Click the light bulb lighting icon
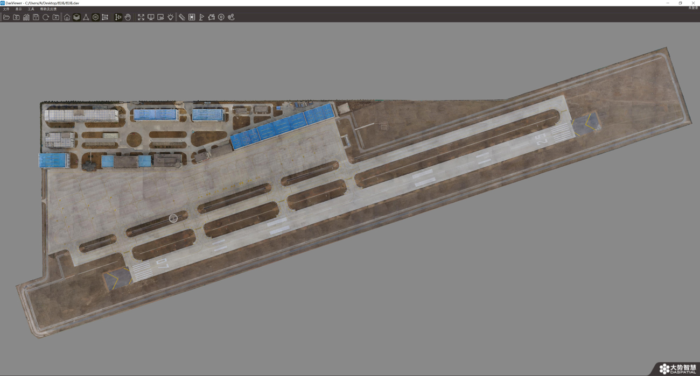This screenshot has width=700, height=376. [170, 17]
